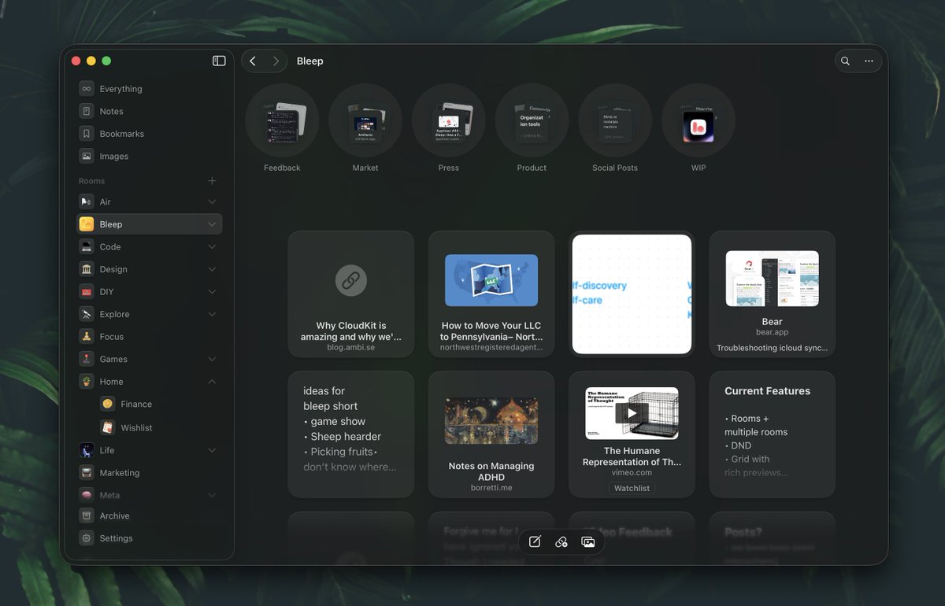The image size is (945, 606).
Task: Open the Why CloudKit is amazing bookmark
Action: click(x=351, y=294)
